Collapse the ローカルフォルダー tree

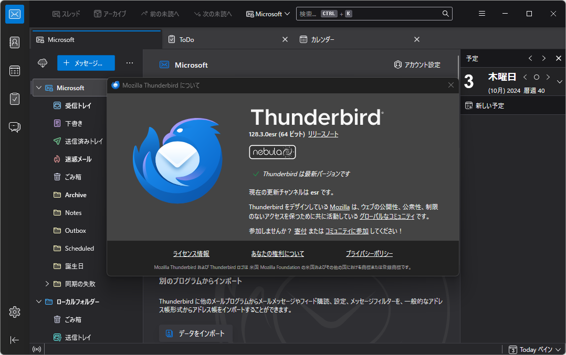point(38,302)
